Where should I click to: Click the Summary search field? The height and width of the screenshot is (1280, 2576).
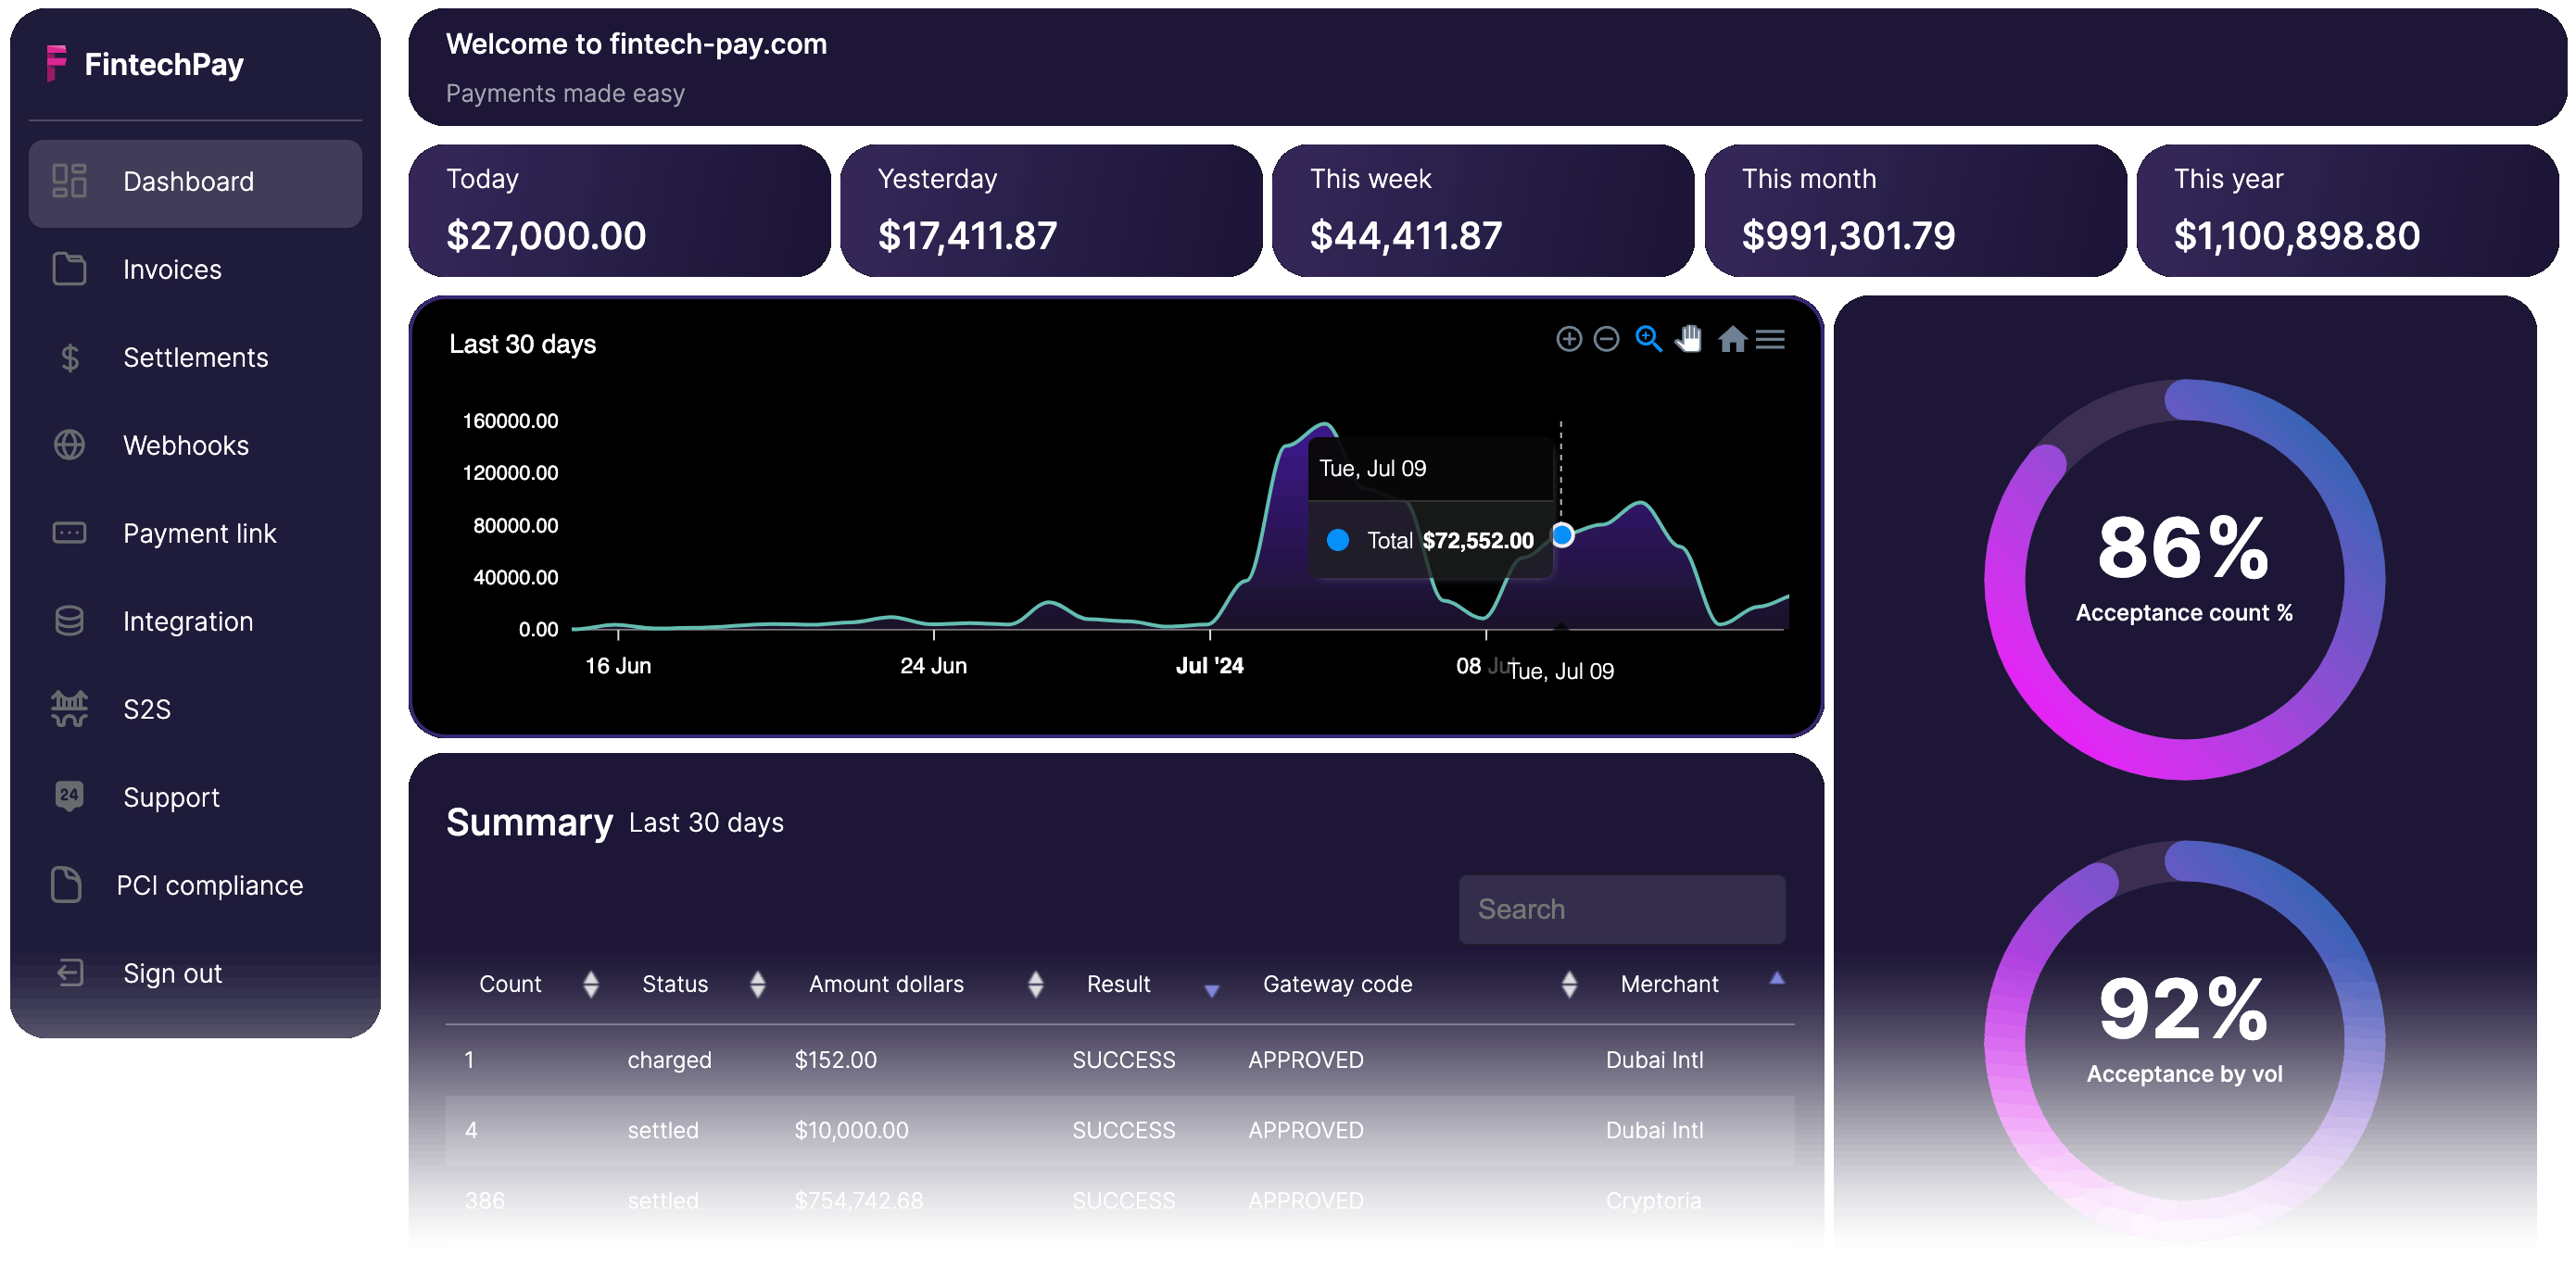click(x=1621, y=910)
